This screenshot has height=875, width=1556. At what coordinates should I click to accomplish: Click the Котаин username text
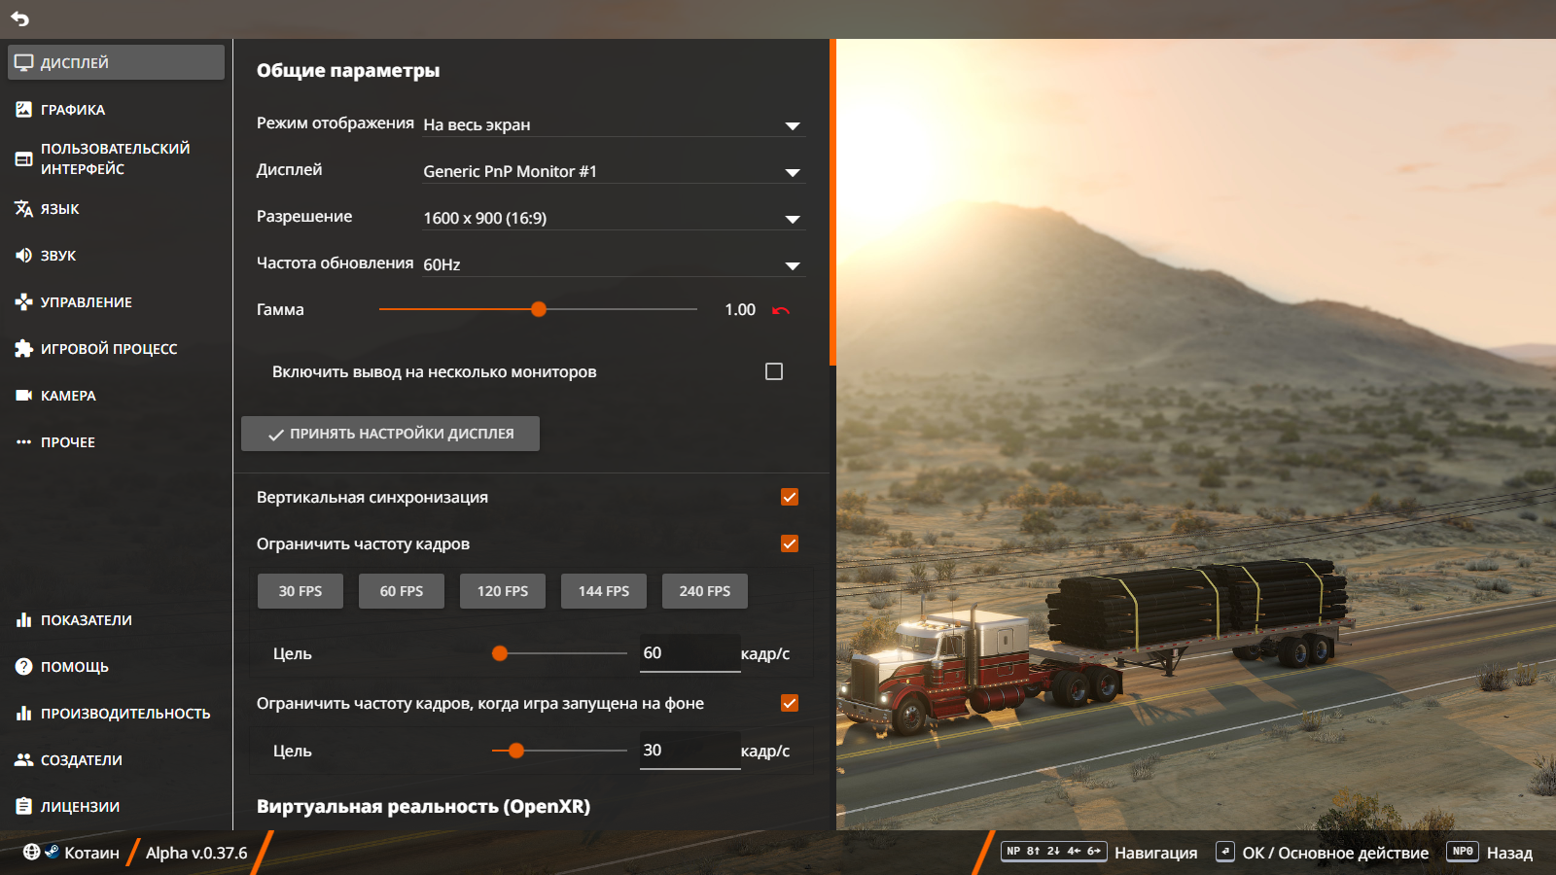tap(91, 853)
